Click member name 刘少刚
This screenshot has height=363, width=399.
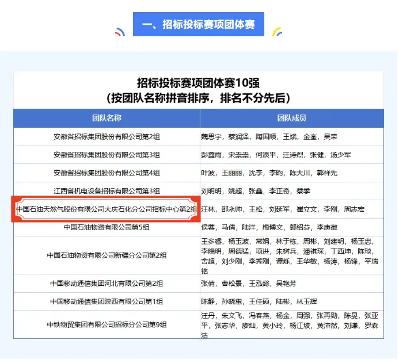coord(232,261)
